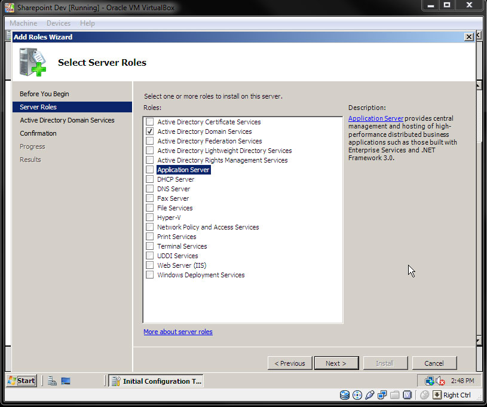Click VirtualBox network adapters status icon
Viewport: 487px width, 407px height.
click(382, 395)
